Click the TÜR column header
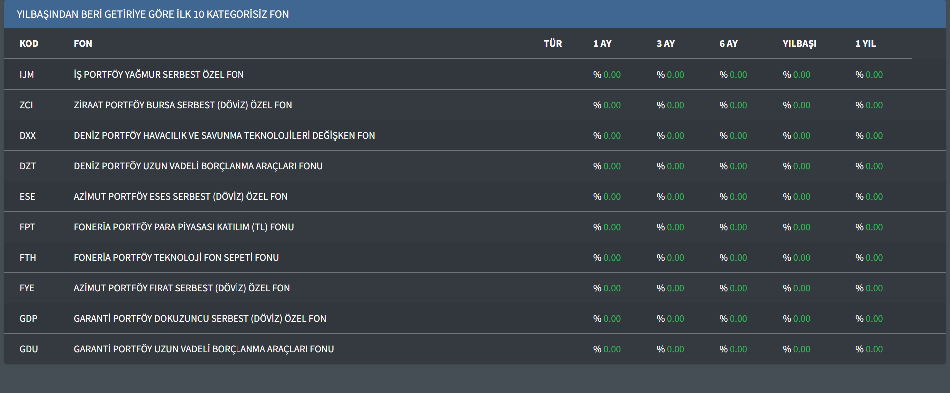 [552, 44]
